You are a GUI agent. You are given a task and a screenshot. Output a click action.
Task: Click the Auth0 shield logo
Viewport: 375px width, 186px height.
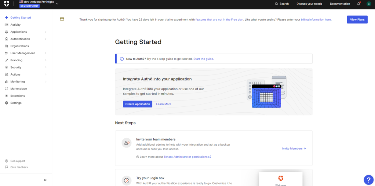click(x=7, y=4)
